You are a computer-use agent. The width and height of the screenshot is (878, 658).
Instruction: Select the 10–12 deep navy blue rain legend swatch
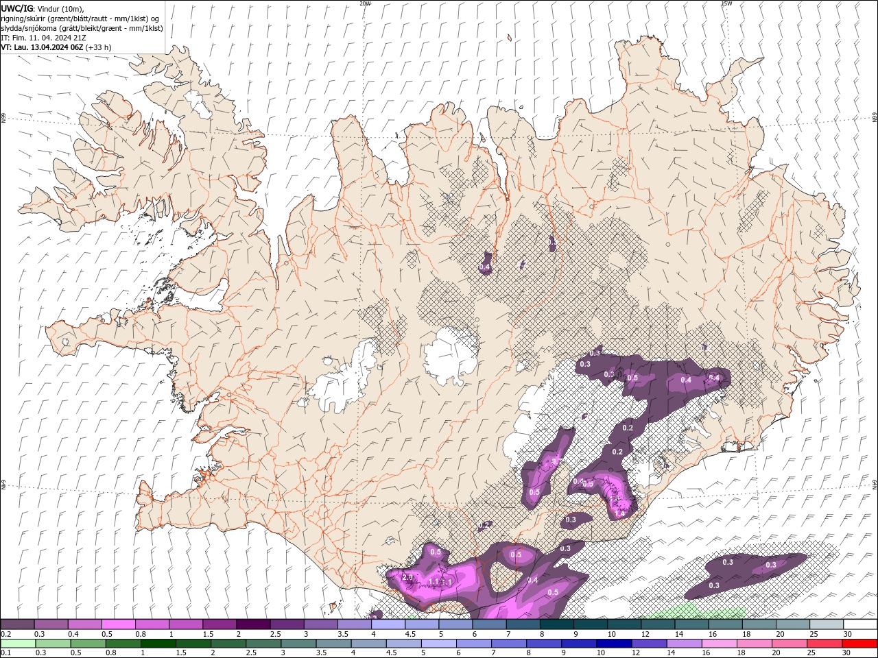(613, 644)
